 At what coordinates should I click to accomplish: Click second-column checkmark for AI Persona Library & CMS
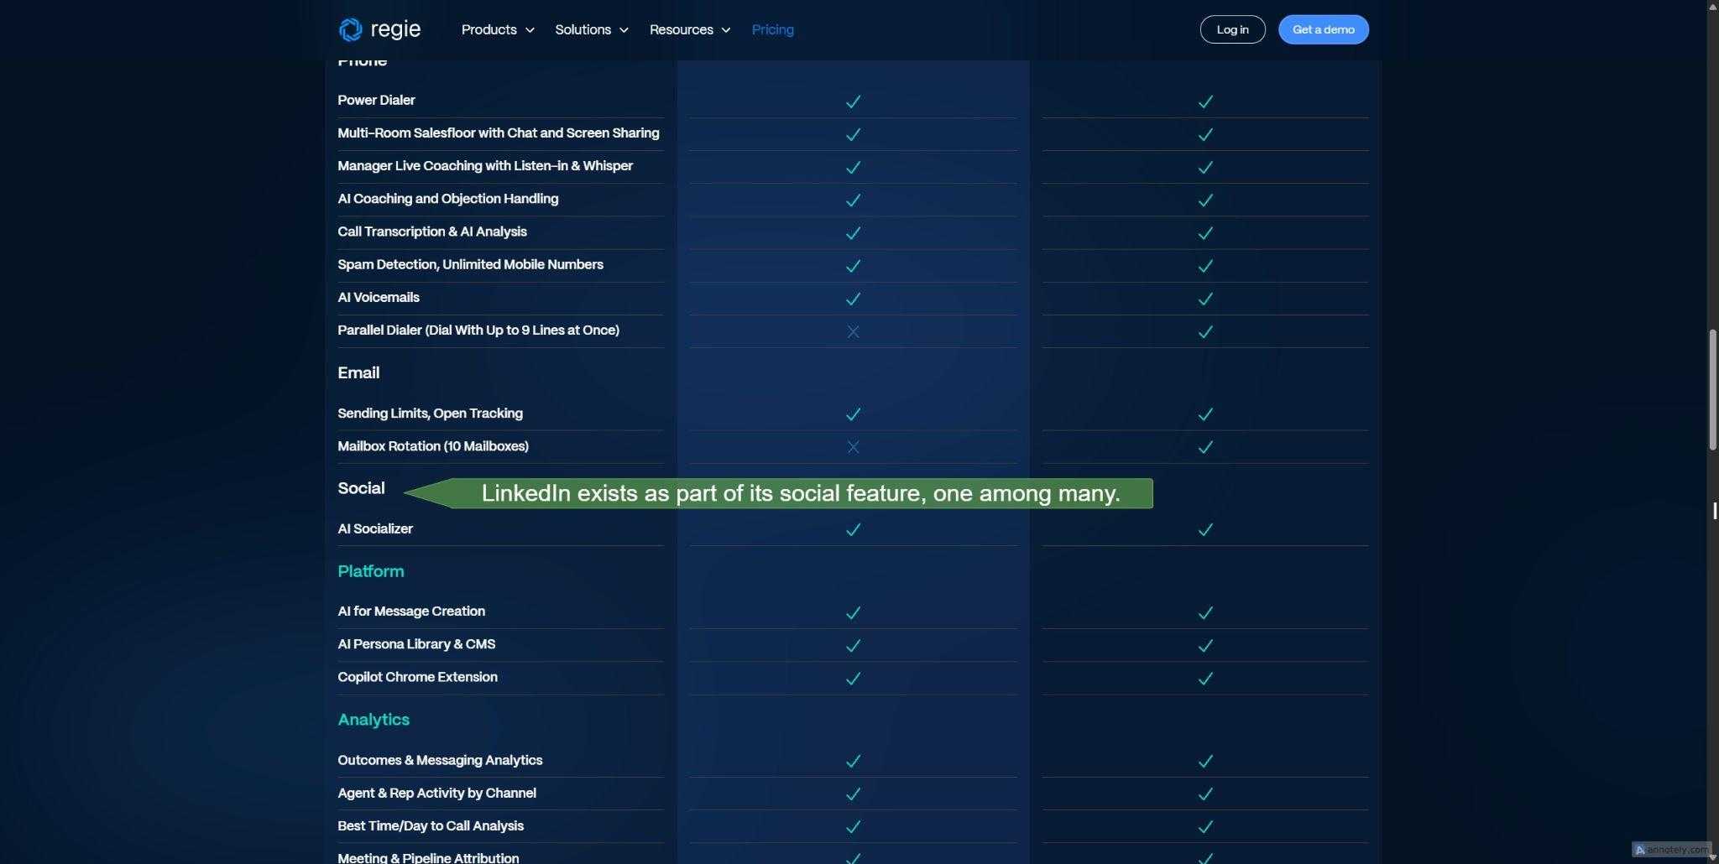[x=1205, y=645]
